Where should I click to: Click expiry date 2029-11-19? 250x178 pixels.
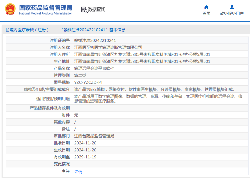(x=85, y=157)
